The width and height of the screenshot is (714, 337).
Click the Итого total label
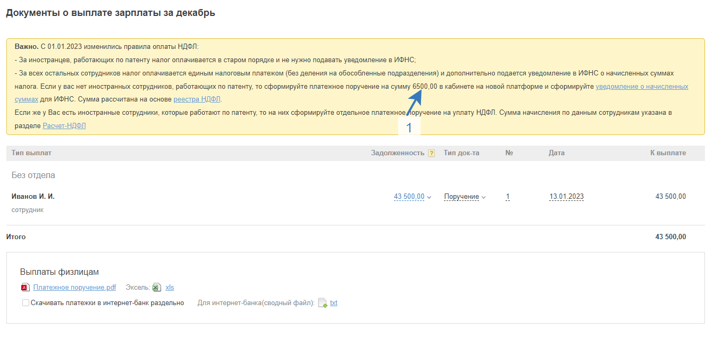(16, 237)
